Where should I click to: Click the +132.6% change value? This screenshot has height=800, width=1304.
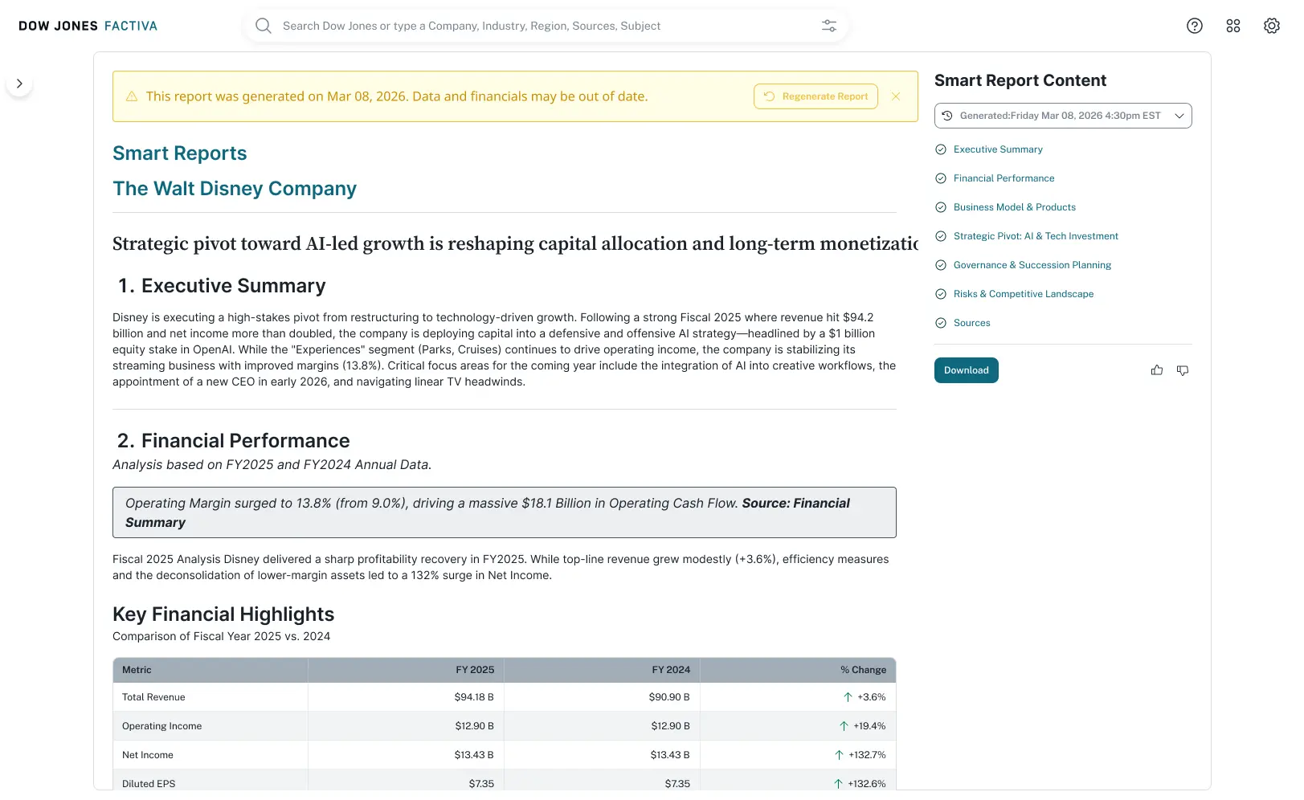866,784
